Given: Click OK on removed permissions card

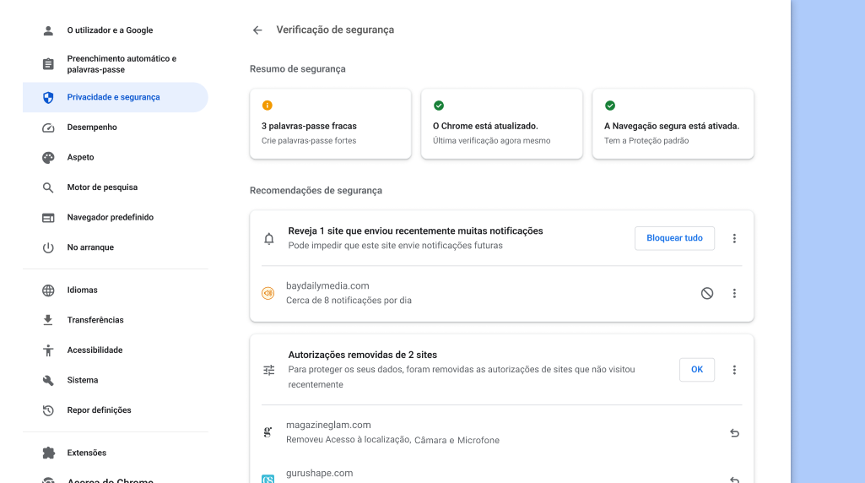Looking at the screenshot, I should 697,370.
